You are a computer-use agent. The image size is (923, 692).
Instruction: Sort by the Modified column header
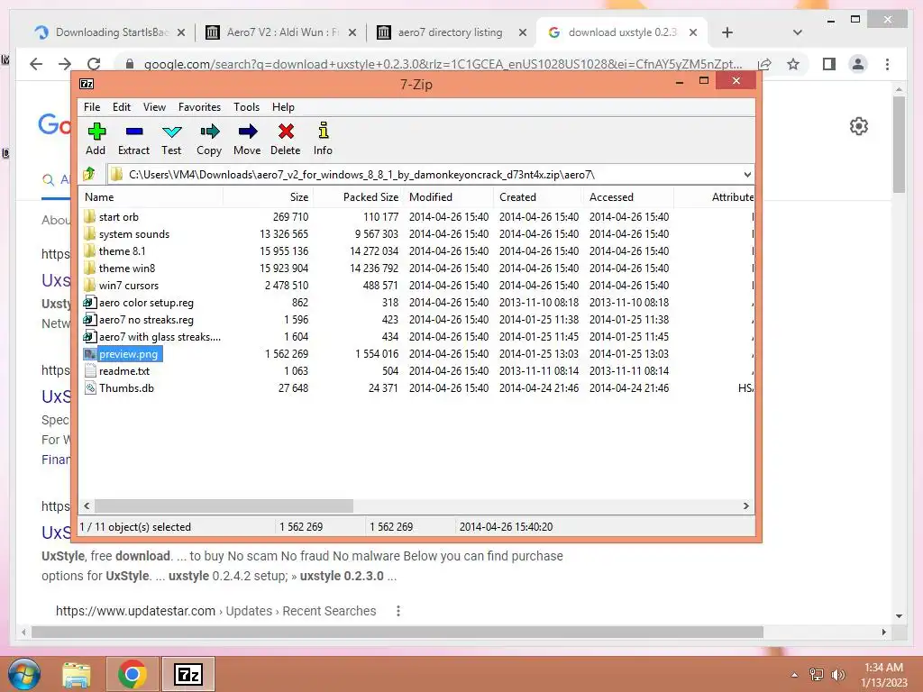point(449,197)
